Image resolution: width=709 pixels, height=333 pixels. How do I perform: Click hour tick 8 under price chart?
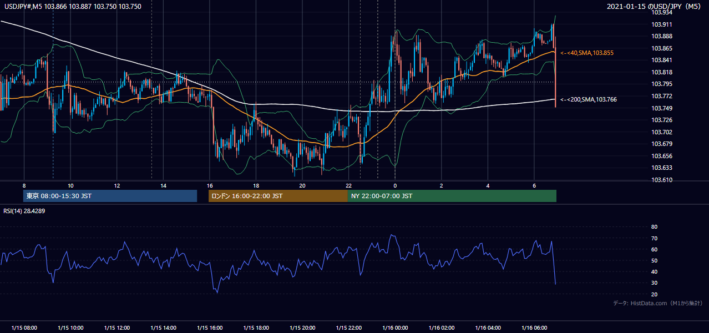click(24, 185)
